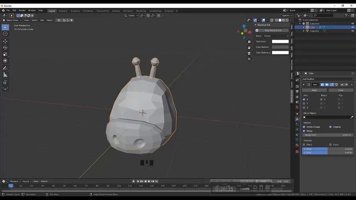Toggle the mirror Y axis checkbox
Viewport: 356px width, 200px height.
coord(304,103)
